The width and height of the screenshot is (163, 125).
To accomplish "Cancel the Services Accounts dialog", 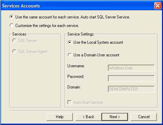I will coord(144,117).
